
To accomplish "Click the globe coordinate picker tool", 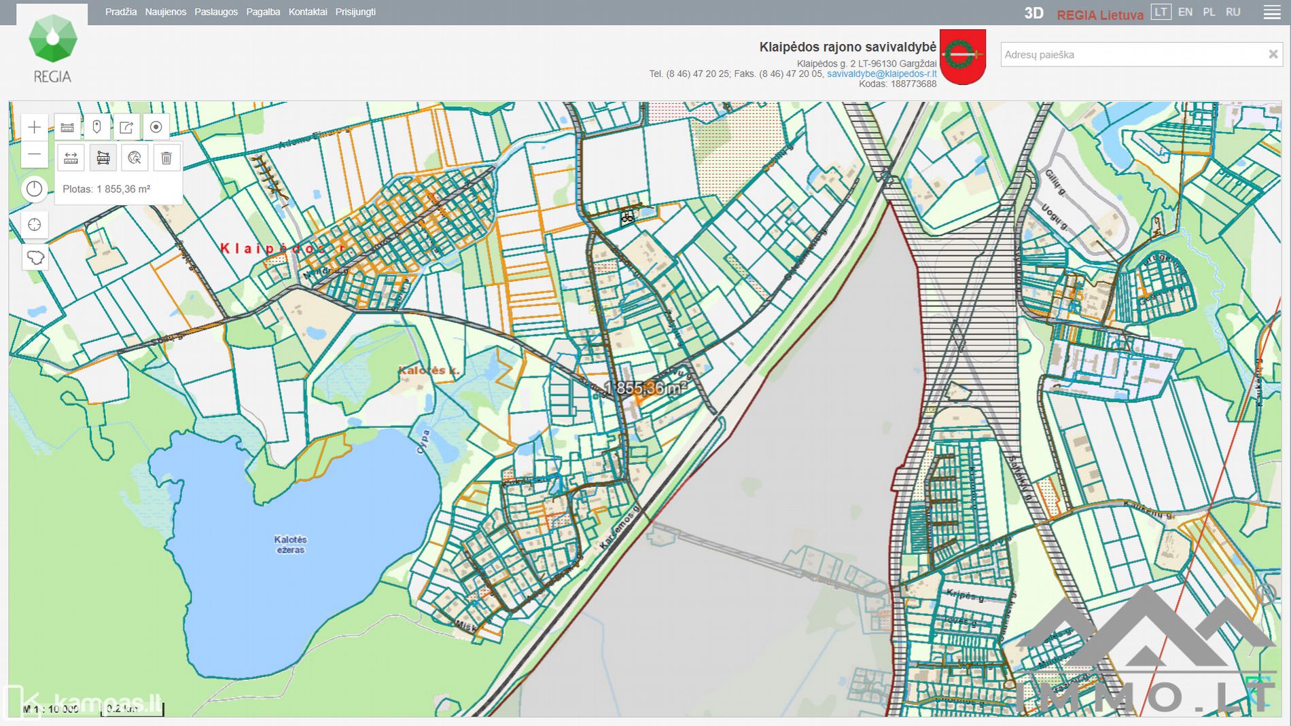I will click(135, 158).
